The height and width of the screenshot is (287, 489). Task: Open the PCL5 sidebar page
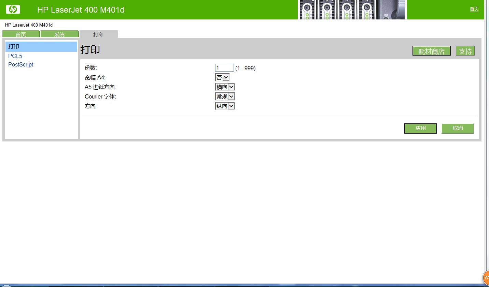click(15, 56)
